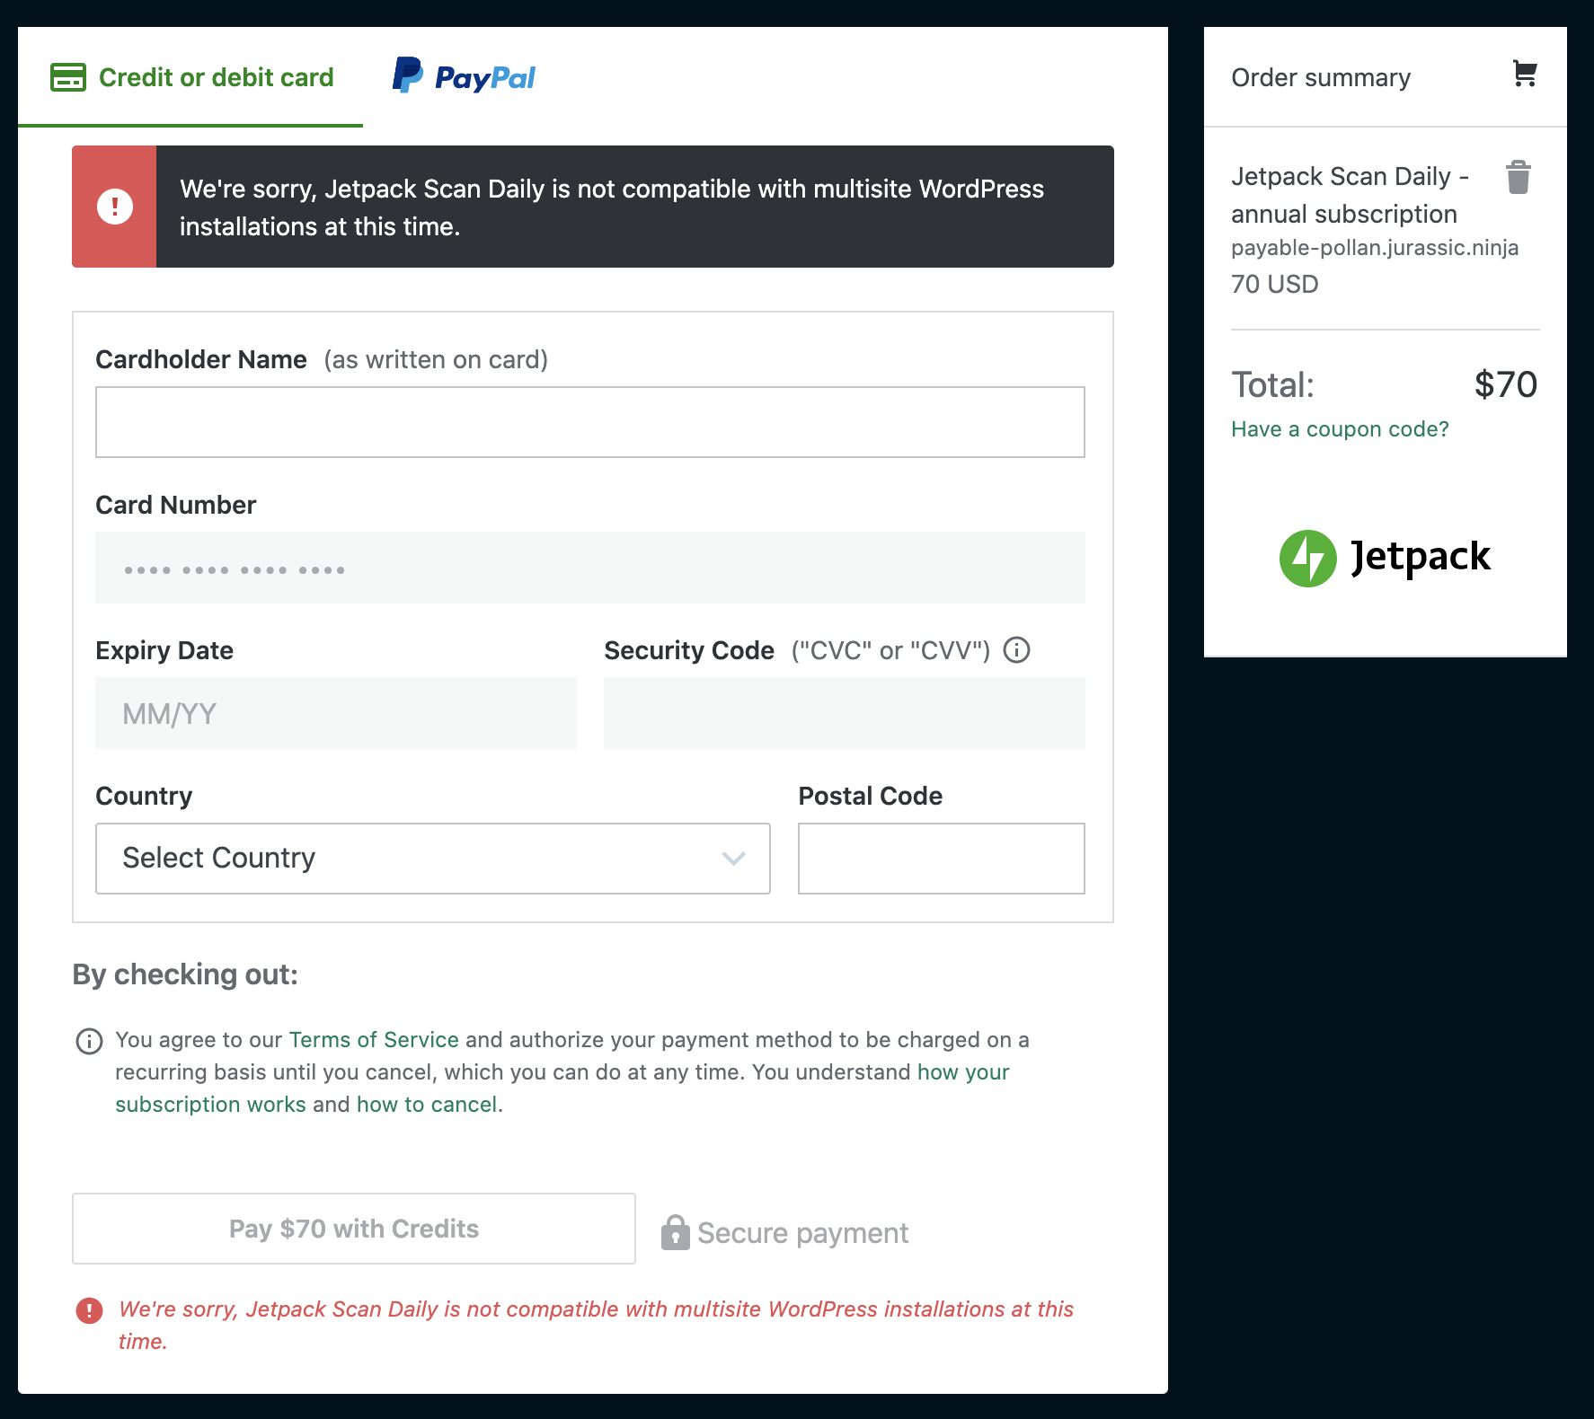Click the red italic error message text
This screenshot has height=1419, width=1594.
pyautogui.click(x=596, y=1325)
